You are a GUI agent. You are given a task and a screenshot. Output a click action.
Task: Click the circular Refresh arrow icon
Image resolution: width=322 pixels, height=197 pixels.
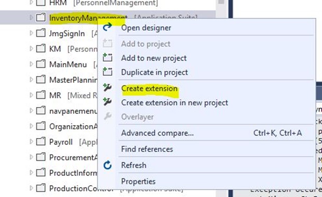[107, 165]
